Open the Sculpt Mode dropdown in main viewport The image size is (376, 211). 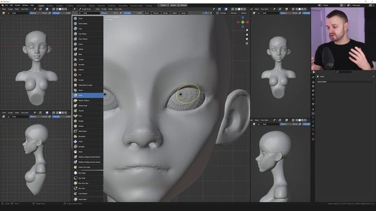(86, 9)
